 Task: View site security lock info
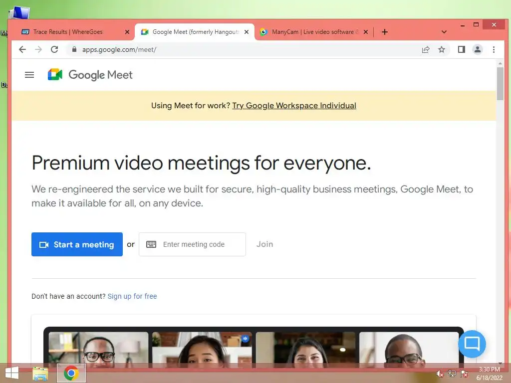tap(74, 49)
